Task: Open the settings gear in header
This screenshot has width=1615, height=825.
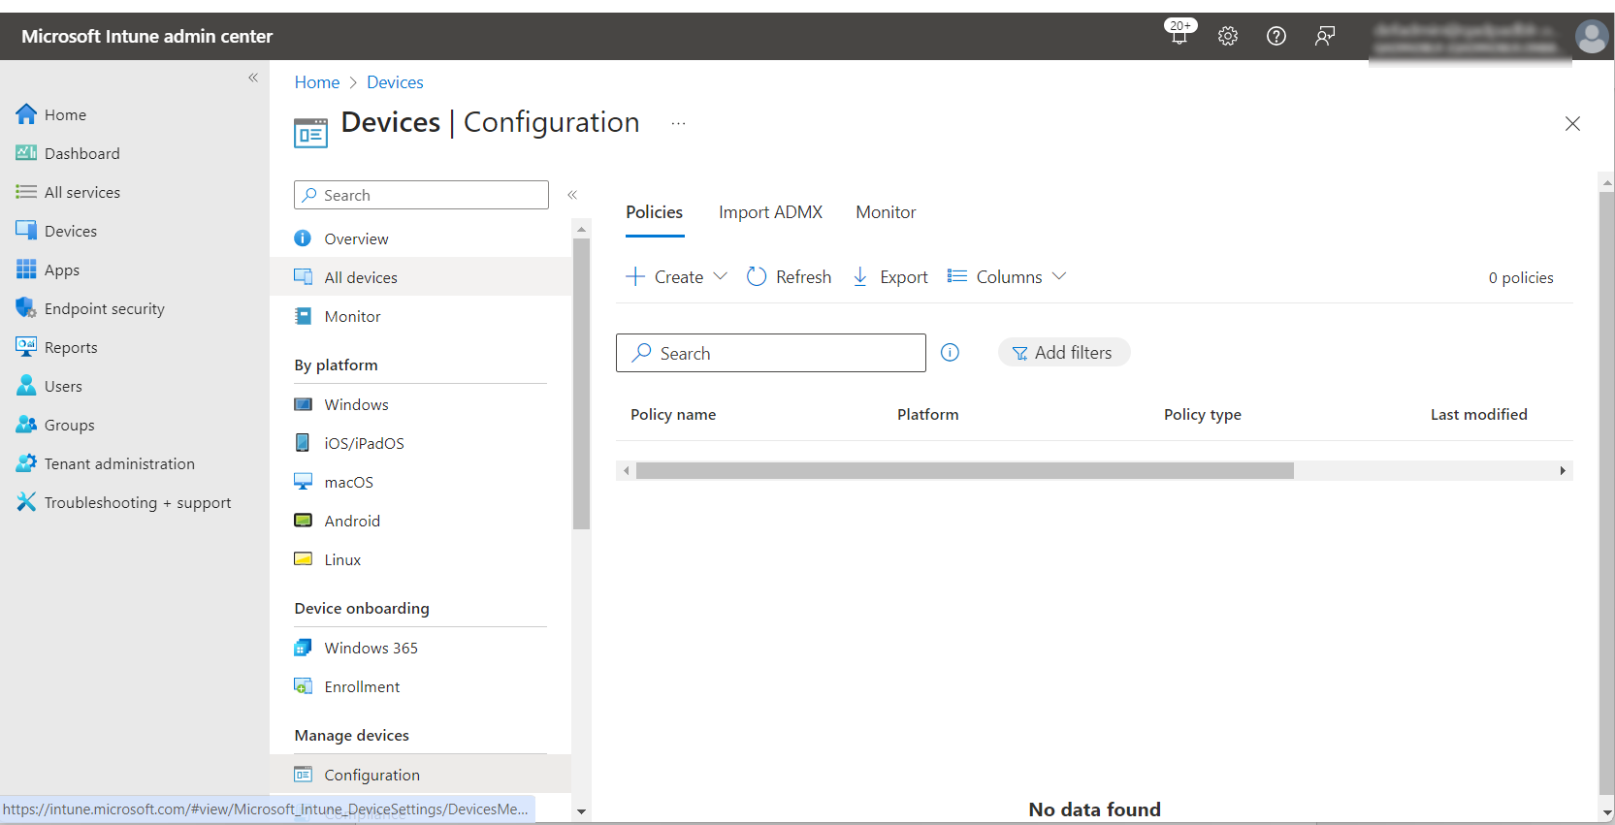Action: 1228,36
